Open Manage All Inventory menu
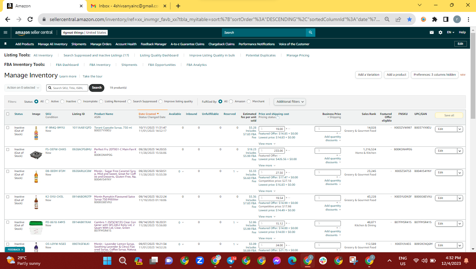This screenshot has width=476, height=269. tap(52, 44)
